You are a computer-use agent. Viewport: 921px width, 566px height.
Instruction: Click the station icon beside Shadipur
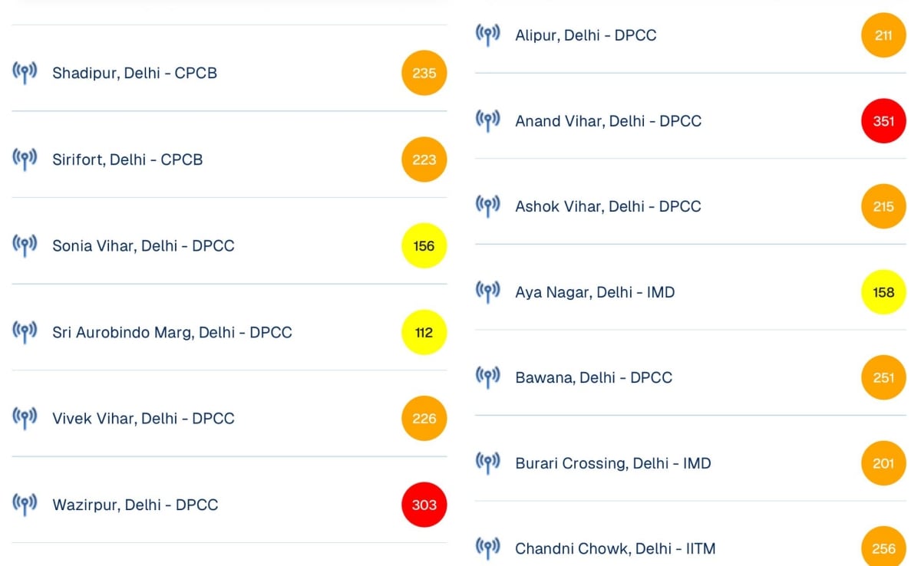click(x=25, y=73)
